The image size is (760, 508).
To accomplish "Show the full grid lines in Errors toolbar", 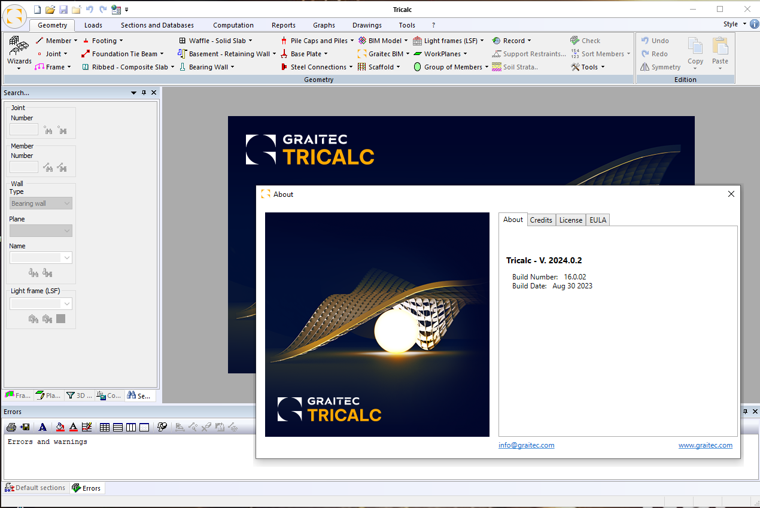I will click(x=105, y=427).
